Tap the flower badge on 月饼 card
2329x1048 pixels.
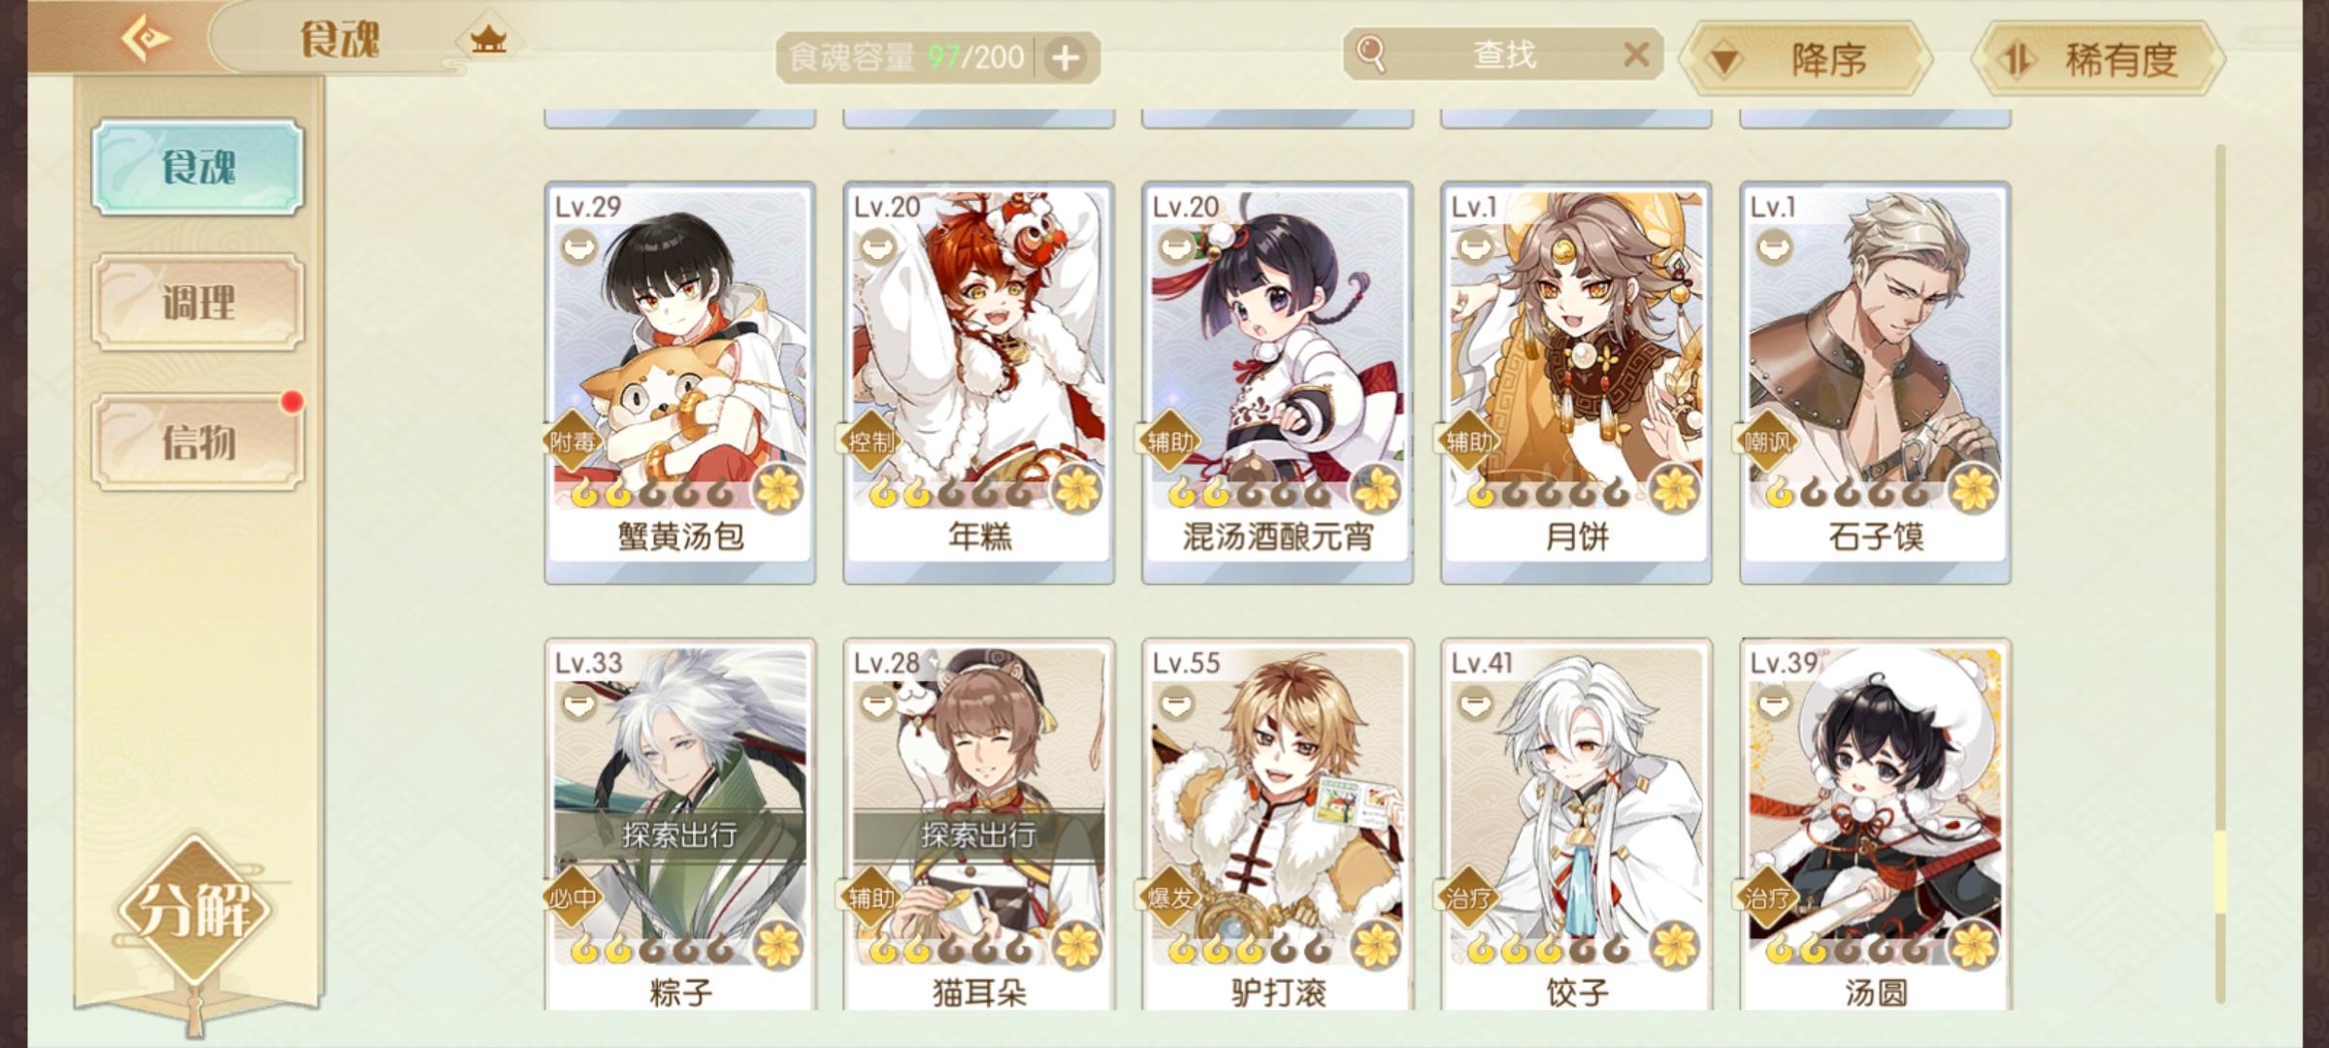[x=1675, y=488]
